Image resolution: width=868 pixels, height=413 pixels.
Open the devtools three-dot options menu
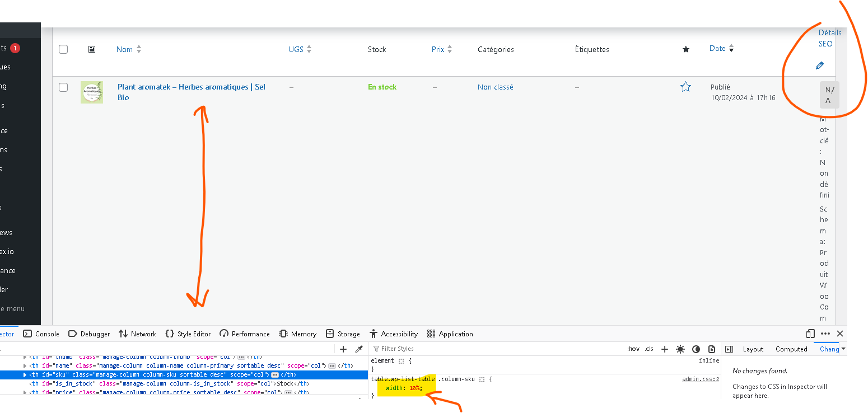(825, 334)
